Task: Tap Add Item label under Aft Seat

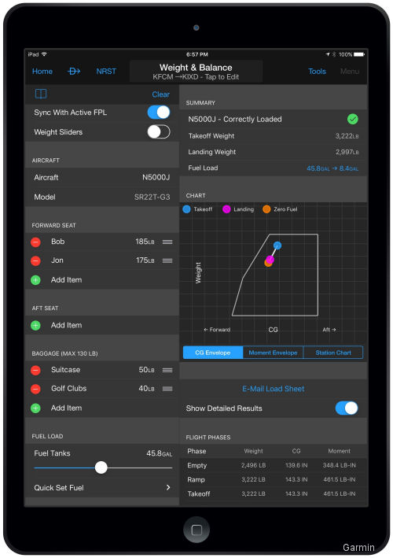Action: tap(67, 325)
